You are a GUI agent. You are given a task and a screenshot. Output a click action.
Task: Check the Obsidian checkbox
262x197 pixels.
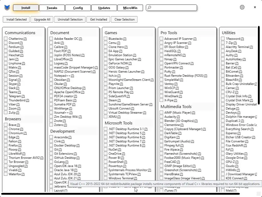click(x=51, y=80)
